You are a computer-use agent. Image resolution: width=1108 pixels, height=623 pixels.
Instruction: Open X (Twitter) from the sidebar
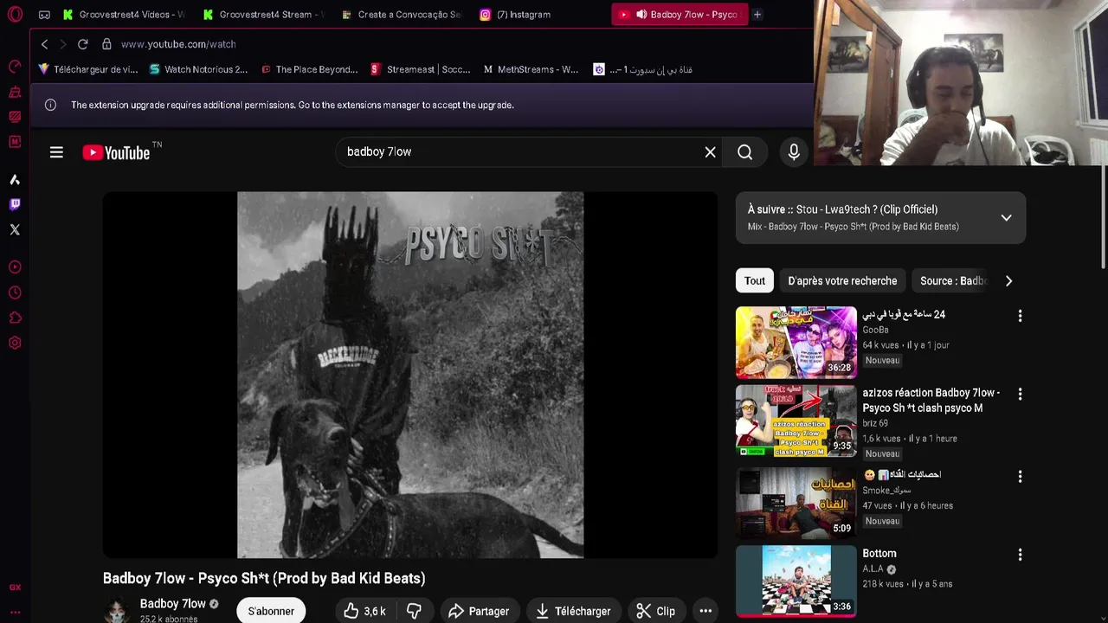15,229
